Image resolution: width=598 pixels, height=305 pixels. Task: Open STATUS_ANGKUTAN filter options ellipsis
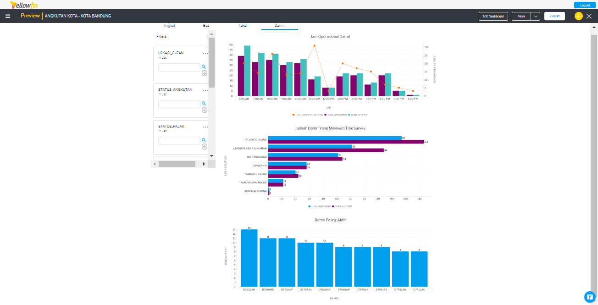pos(205,90)
